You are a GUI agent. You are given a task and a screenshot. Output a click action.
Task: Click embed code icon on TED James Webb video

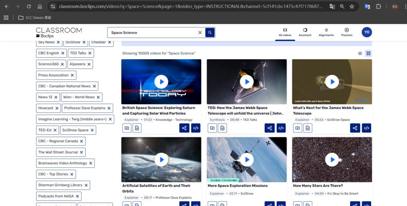pyautogui.click(x=281, y=128)
